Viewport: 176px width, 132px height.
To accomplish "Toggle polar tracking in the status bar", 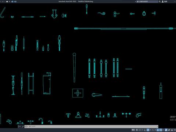I will pyautogui.click(x=148, y=130).
